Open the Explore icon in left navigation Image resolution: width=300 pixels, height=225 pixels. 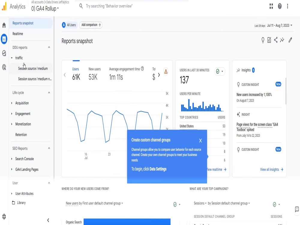pos(4,53)
